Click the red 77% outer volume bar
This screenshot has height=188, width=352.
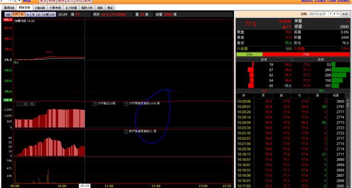[x=306, y=54]
